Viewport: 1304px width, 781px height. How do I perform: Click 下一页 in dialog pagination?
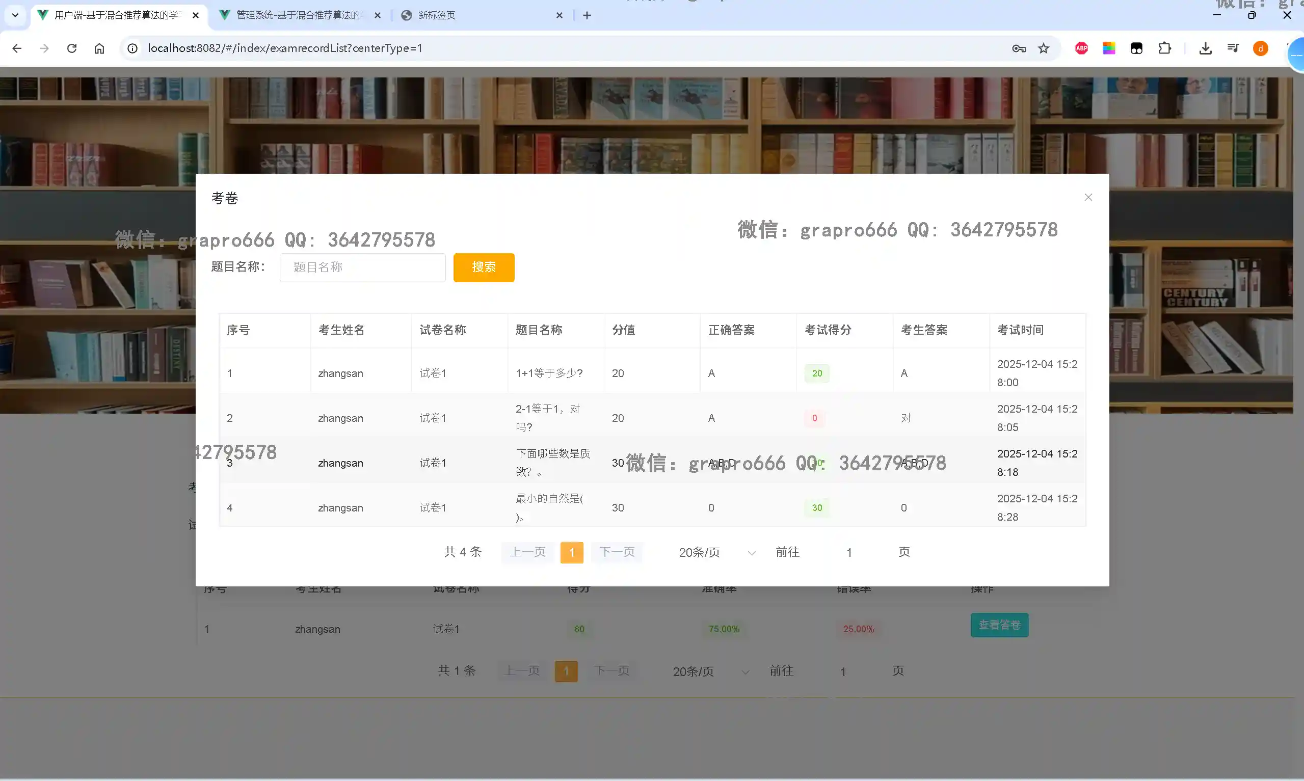pos(616,552)
